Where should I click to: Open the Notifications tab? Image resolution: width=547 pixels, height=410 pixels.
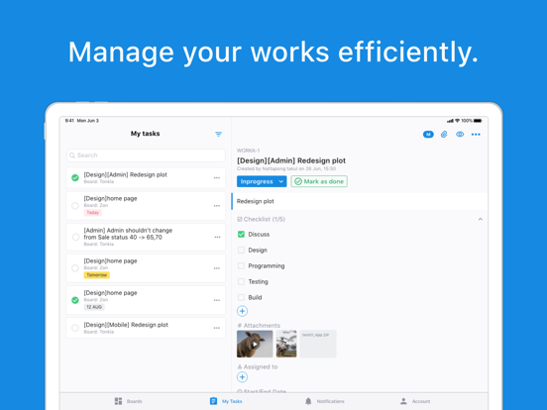click(324, 401)
